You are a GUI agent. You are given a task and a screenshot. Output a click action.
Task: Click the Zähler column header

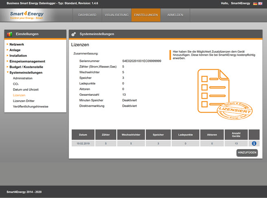click(106, 134)
